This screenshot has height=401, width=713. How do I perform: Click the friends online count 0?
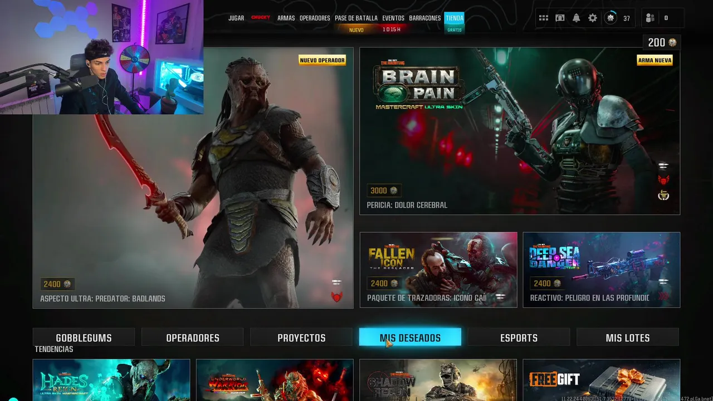coord(666,18)
